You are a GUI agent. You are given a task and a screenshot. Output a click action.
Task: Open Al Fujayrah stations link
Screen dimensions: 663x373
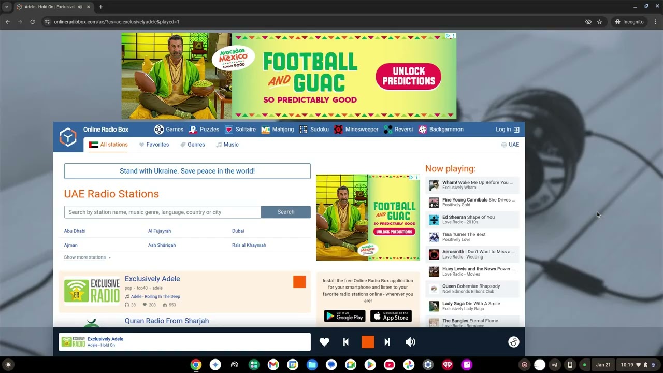160,231
